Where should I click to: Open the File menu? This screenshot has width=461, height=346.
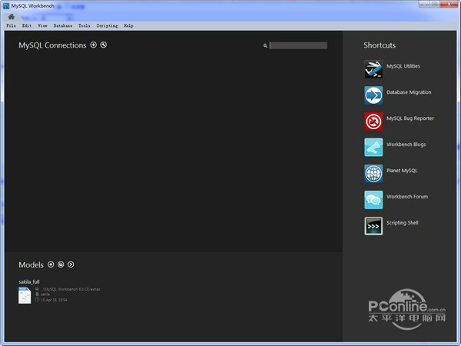coord(12,25)
